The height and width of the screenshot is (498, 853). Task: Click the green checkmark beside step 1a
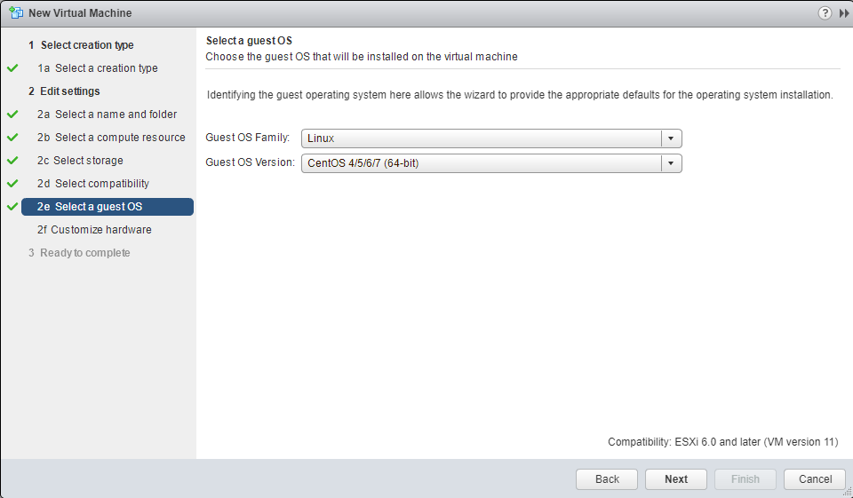pos(12,68)
